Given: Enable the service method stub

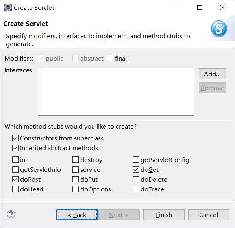Looking at the screenshot, I should 76,169.
